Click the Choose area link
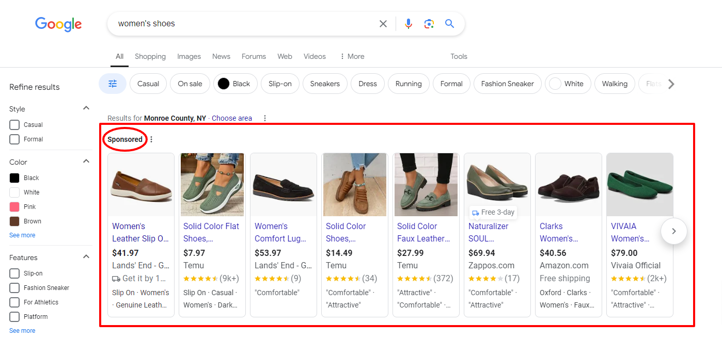 pos(232,118)
